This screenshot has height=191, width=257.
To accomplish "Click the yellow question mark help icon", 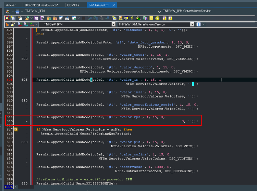I will click(x=164, y=18).
